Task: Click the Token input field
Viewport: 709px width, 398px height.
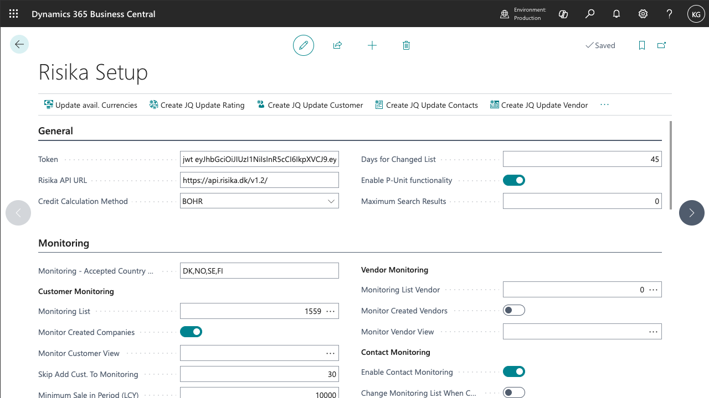Action: coord(259,159)
